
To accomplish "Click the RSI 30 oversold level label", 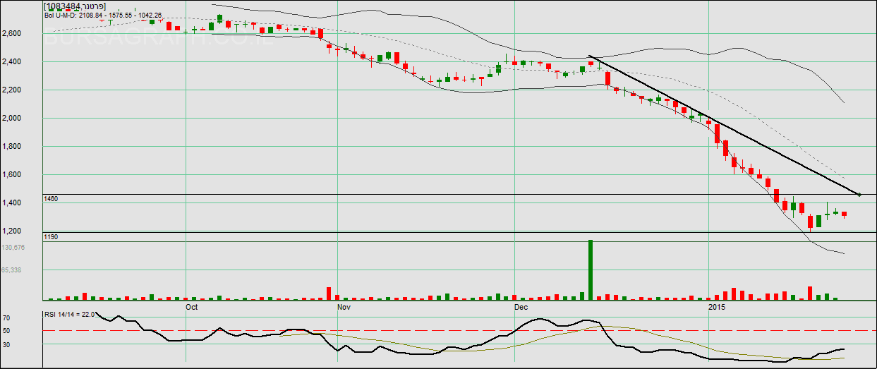I will [6, 344].
